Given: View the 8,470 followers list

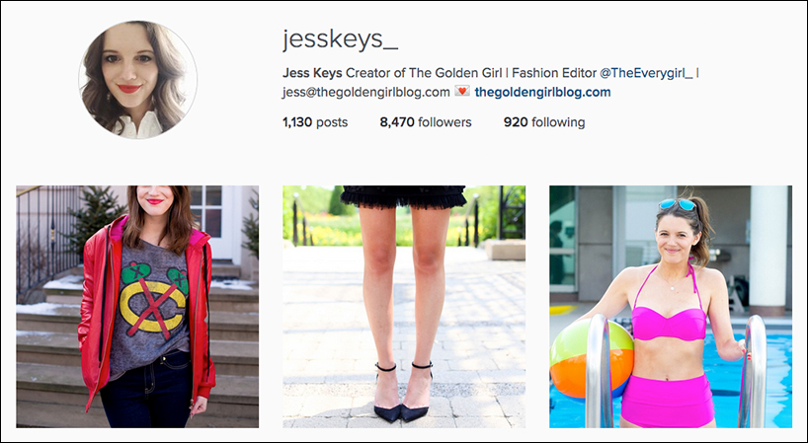Looking at the screenshot, I should tap(426, 122).
